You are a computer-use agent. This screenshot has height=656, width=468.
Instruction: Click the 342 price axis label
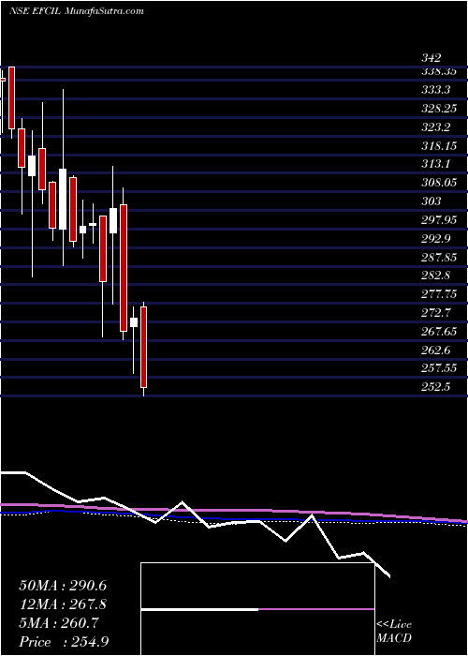(432, 58)
